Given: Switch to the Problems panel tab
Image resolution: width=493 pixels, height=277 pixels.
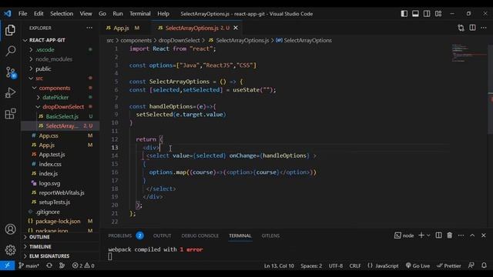Looking at the screenshot, I should pos(120,235).
